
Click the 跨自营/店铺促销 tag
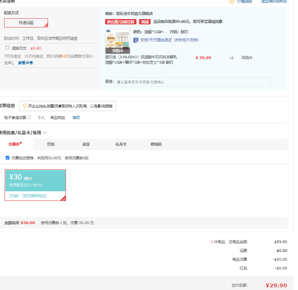point(121,22)
